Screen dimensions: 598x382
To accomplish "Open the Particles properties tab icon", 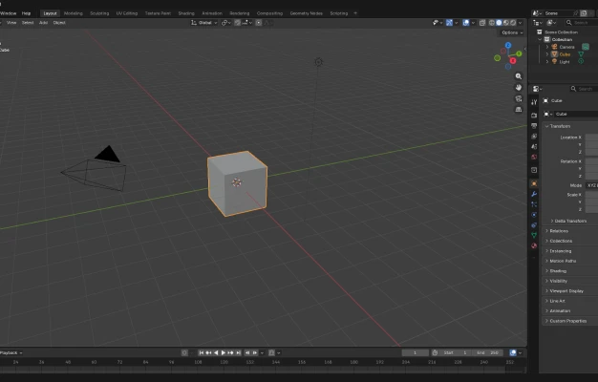I will click(534, 204).
